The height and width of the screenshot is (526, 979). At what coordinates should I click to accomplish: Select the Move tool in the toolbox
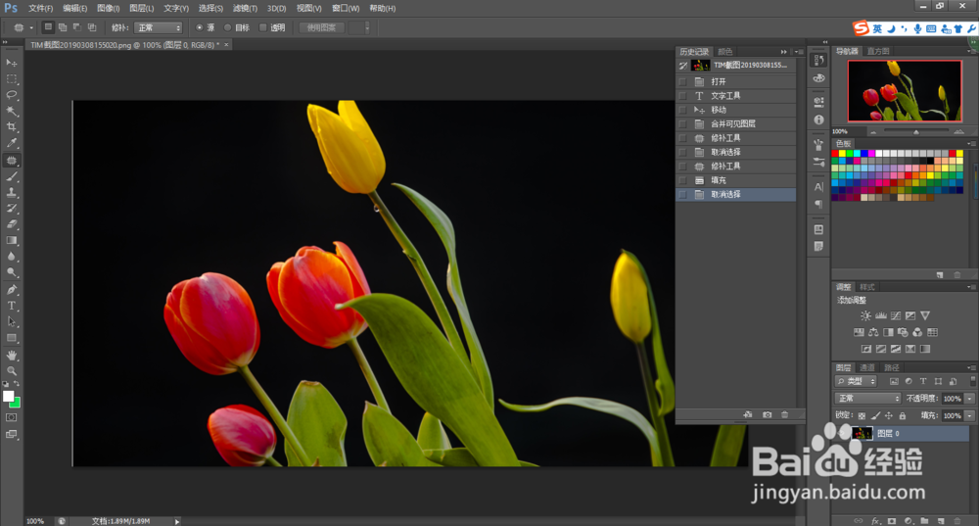click(11, 63)
